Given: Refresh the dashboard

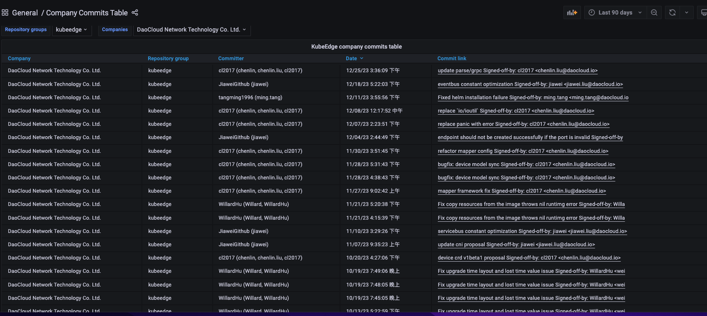Looking at the screenshot, I should (x=672, y=13).
